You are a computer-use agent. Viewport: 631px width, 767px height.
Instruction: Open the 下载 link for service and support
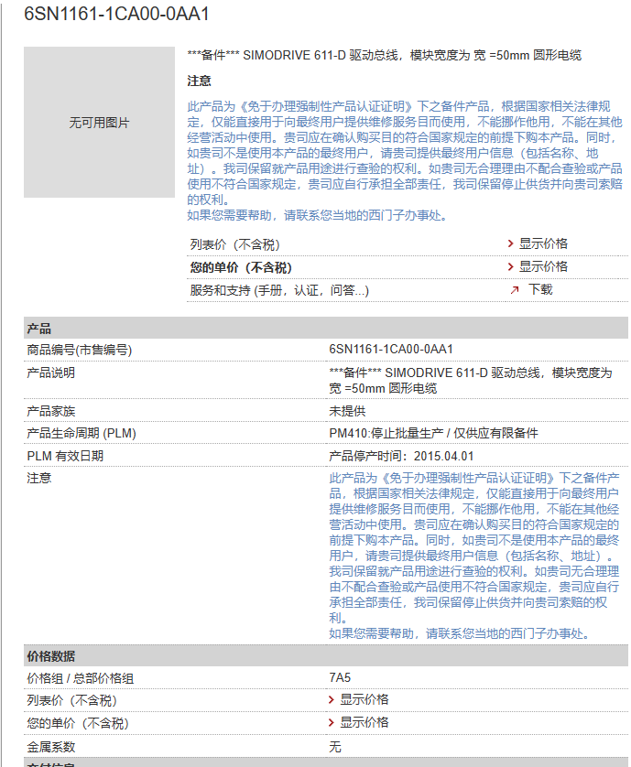pyautogui.click(x=540, y=290)
